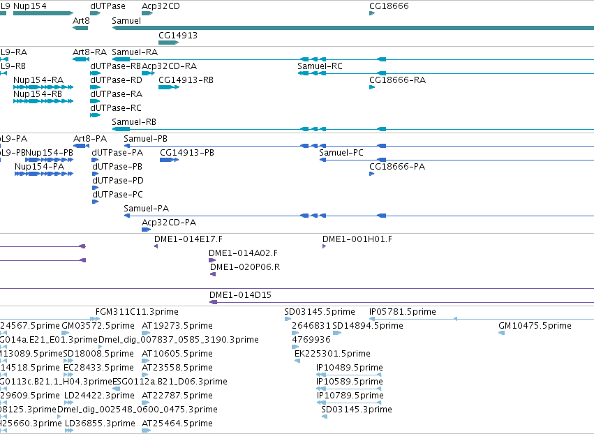Select the Samuel-RC transcript label
The width and height of the screenshot is (594, 434).
(x=320, y=66)
